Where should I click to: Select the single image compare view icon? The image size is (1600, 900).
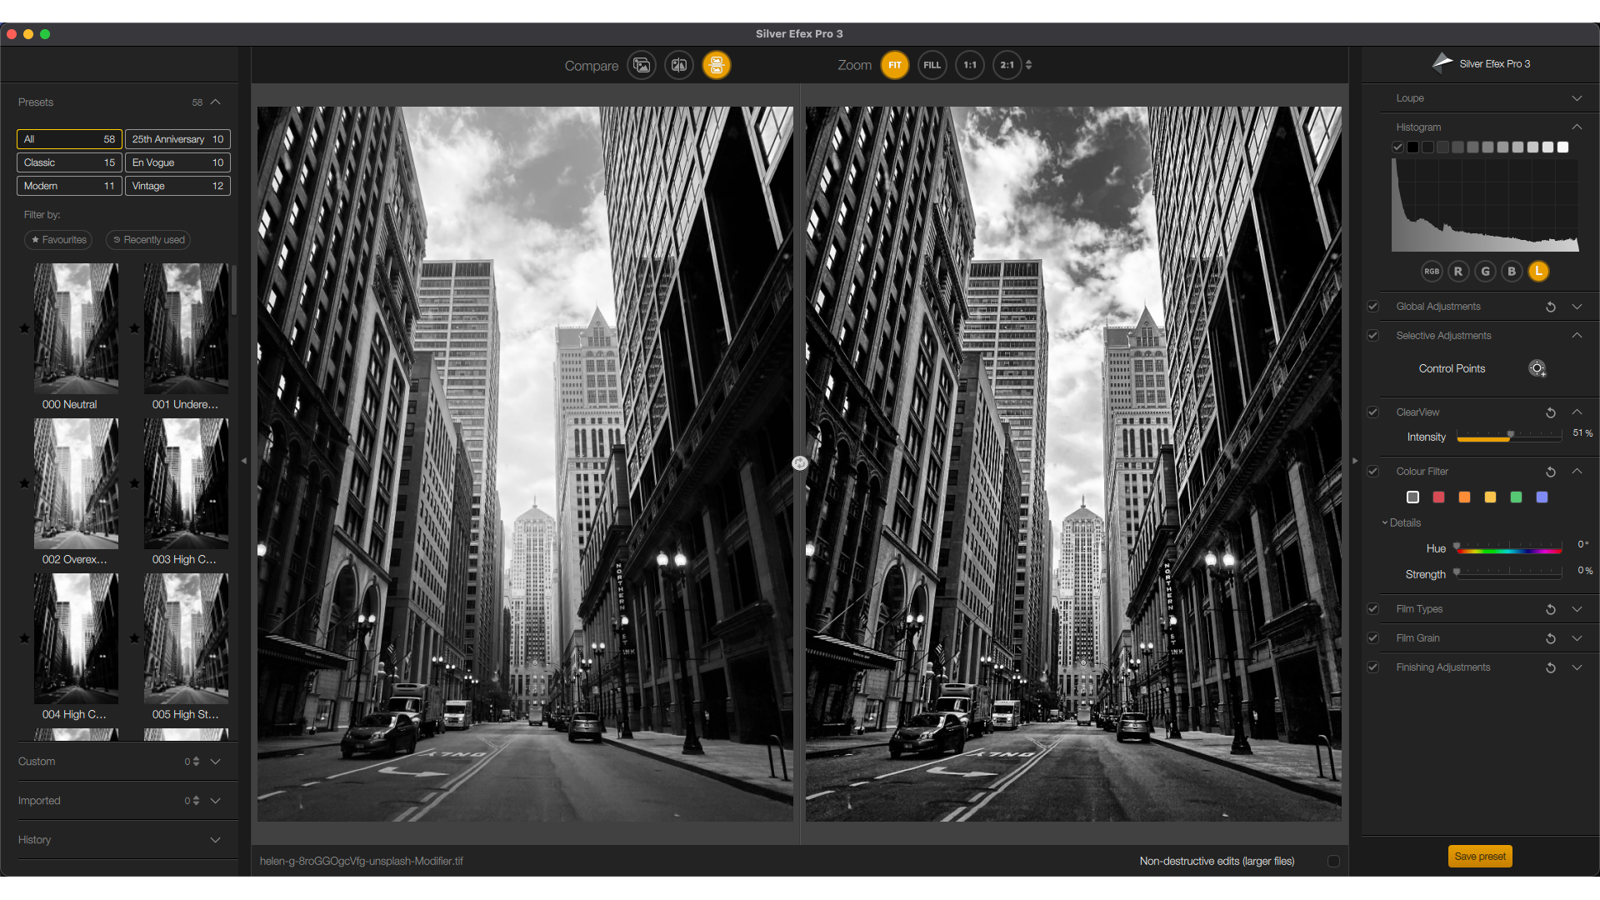coord(642,65)
